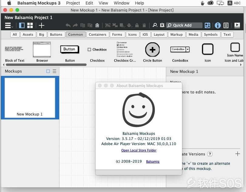The image size is (246, 192).
Task: Select the Icons library category
Action: point(133,34)
